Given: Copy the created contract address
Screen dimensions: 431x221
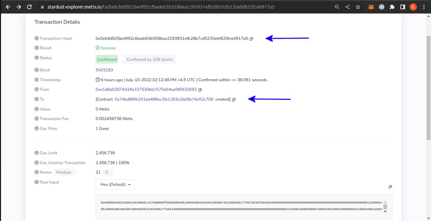Looking at the screenshot, I should (x=234, y=100).
